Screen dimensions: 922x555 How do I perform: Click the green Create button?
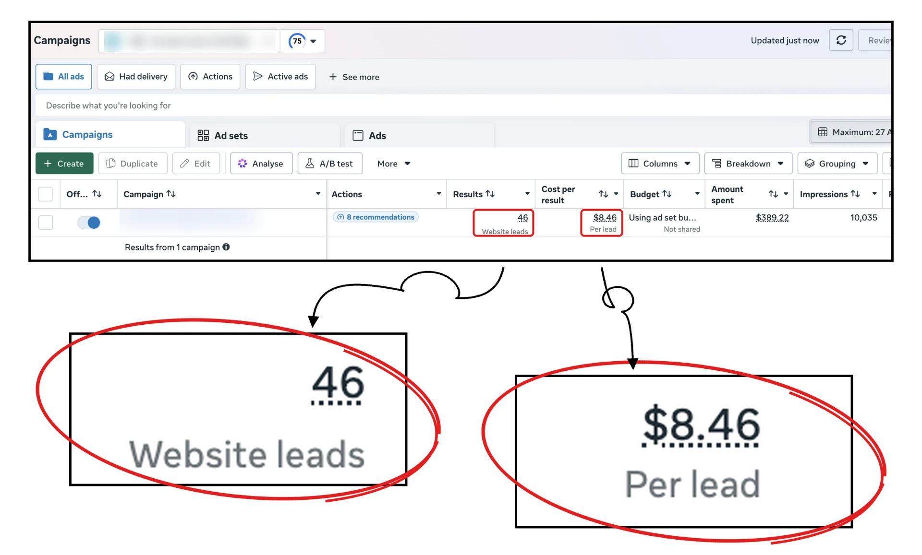click(x=64, y=164)
